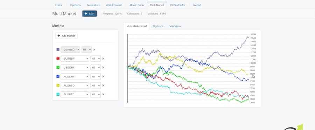Image resolution: width=315 pixels, height=130 pixels.
Task: Open the EURGBP symbol dropdown
Action: tap(75, 59)
